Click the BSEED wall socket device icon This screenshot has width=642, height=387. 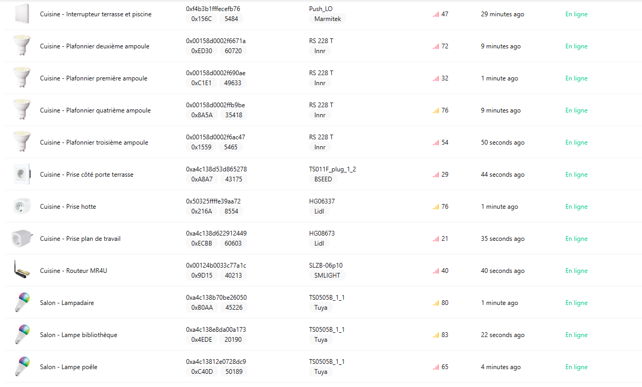[22, 175]
